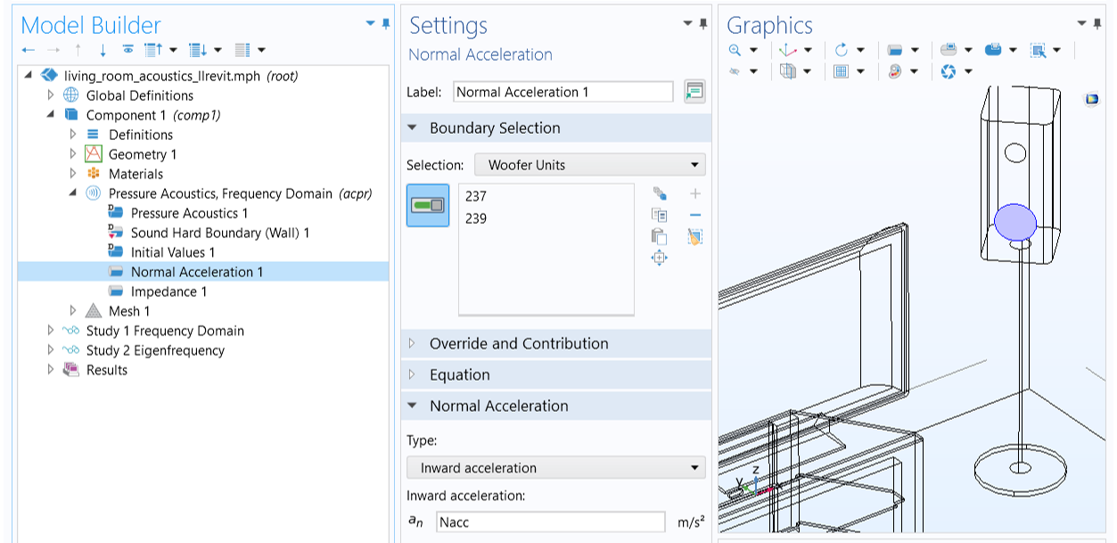Open the scene color palette icon

893,71
